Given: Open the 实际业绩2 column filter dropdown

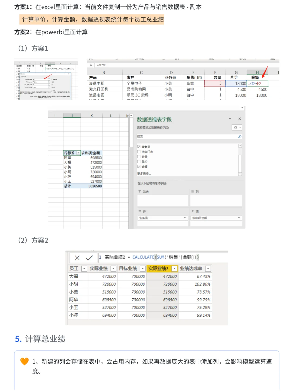Looking at the screenshot, I should (174, 269).
